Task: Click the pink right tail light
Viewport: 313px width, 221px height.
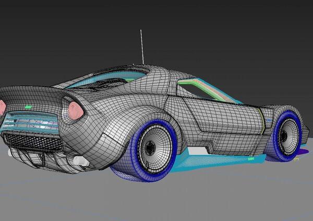Action: [76, 110]
